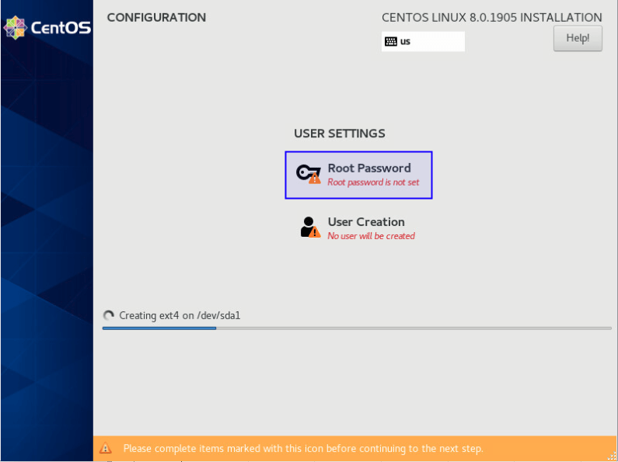The image size is (618, 462).
Task: Click the 'Please complete items' warning message
Action: coord(303,449)
